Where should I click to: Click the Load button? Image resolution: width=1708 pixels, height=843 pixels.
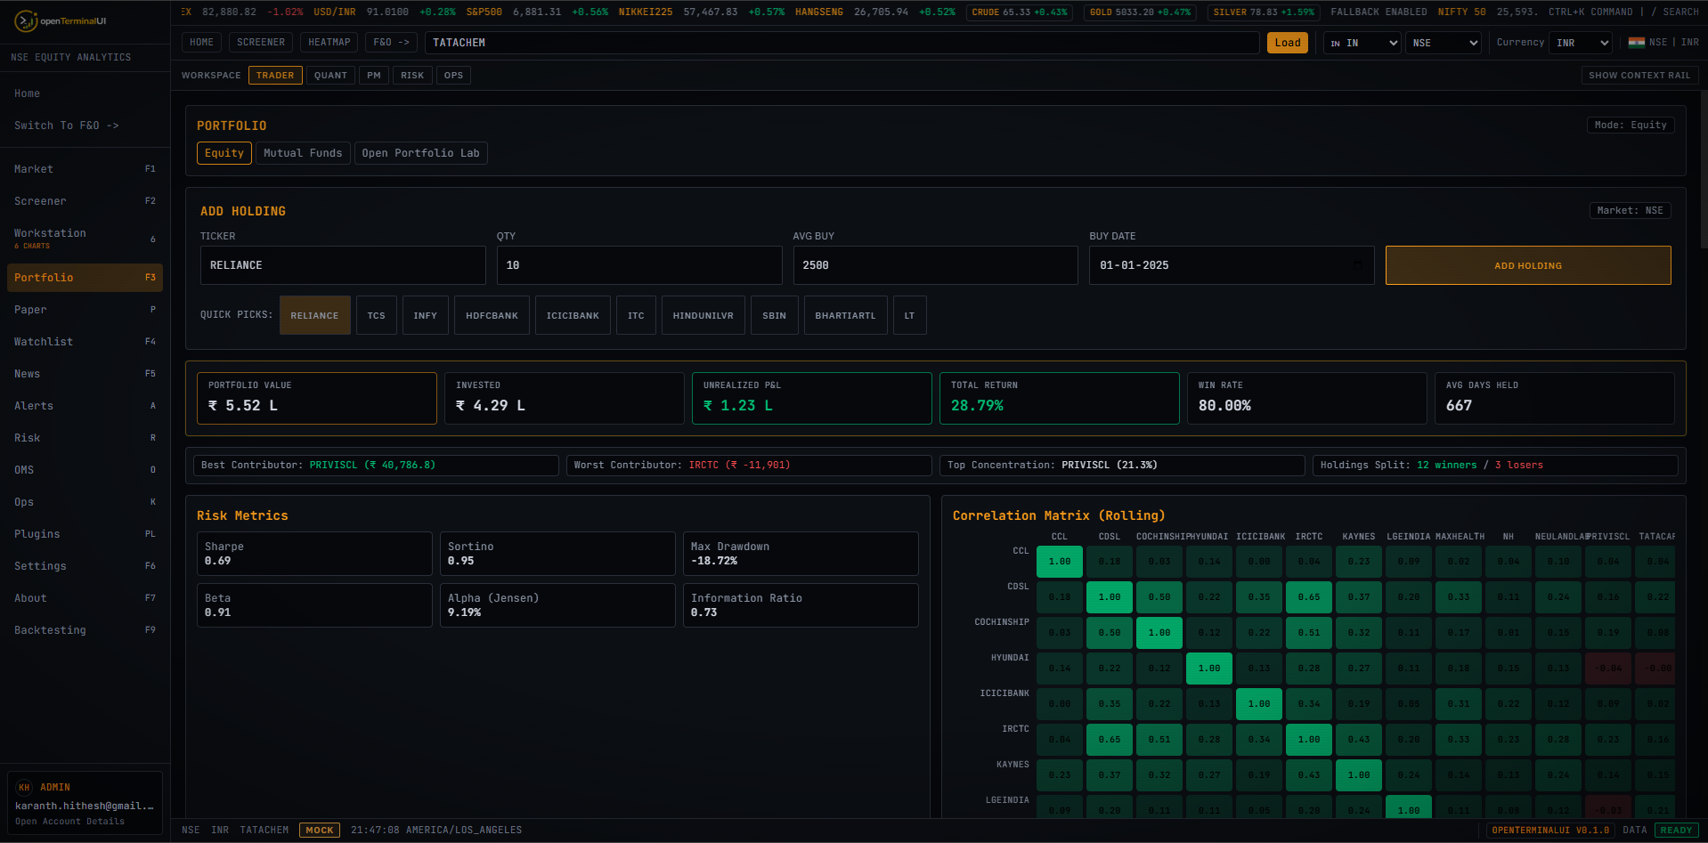click(1288, 43)
